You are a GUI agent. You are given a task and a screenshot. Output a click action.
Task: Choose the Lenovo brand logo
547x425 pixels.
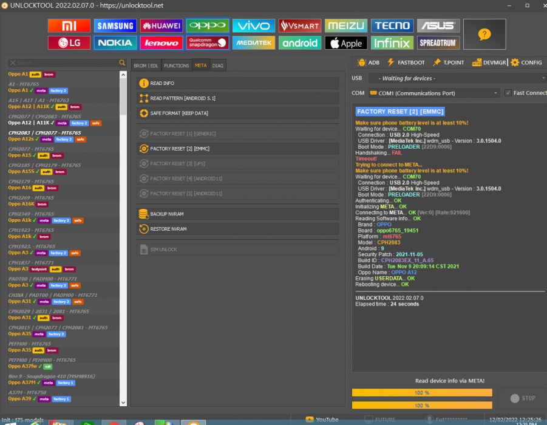(161, 43)
